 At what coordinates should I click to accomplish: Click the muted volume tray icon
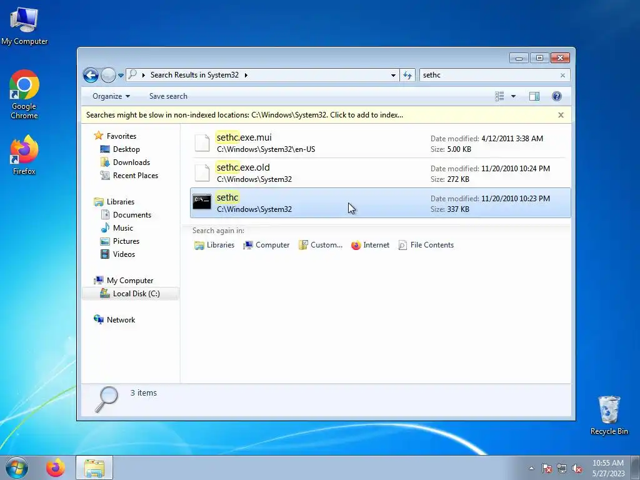pos(577,468)
